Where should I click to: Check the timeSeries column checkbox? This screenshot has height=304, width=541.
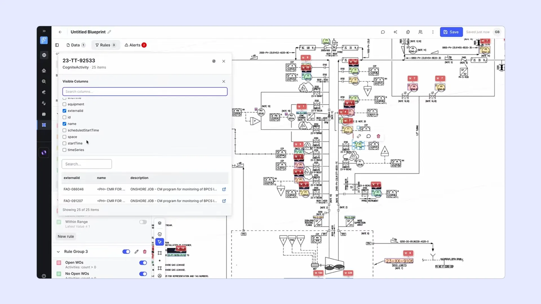coord(64,150)
